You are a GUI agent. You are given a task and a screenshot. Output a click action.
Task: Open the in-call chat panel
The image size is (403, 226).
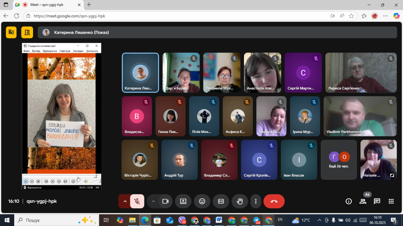(x=377, y=201)
